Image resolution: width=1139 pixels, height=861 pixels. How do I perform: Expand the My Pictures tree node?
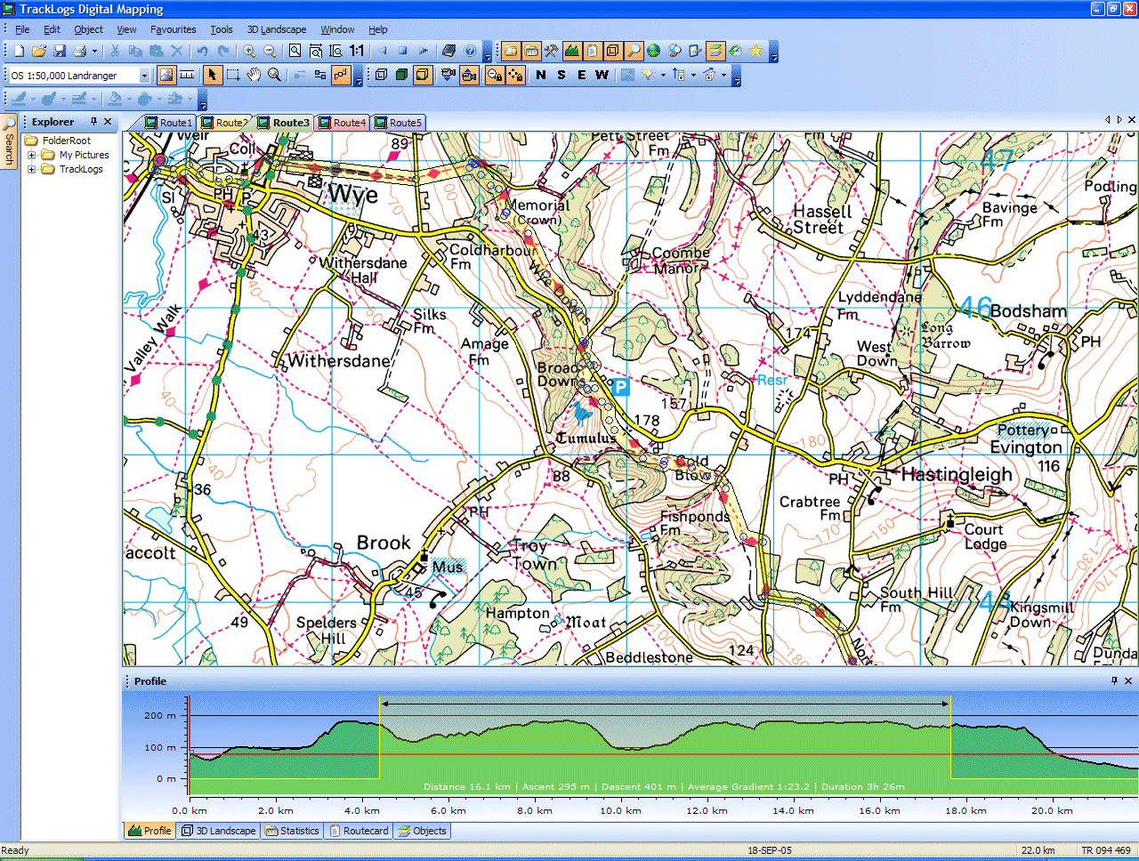point(32,155)
